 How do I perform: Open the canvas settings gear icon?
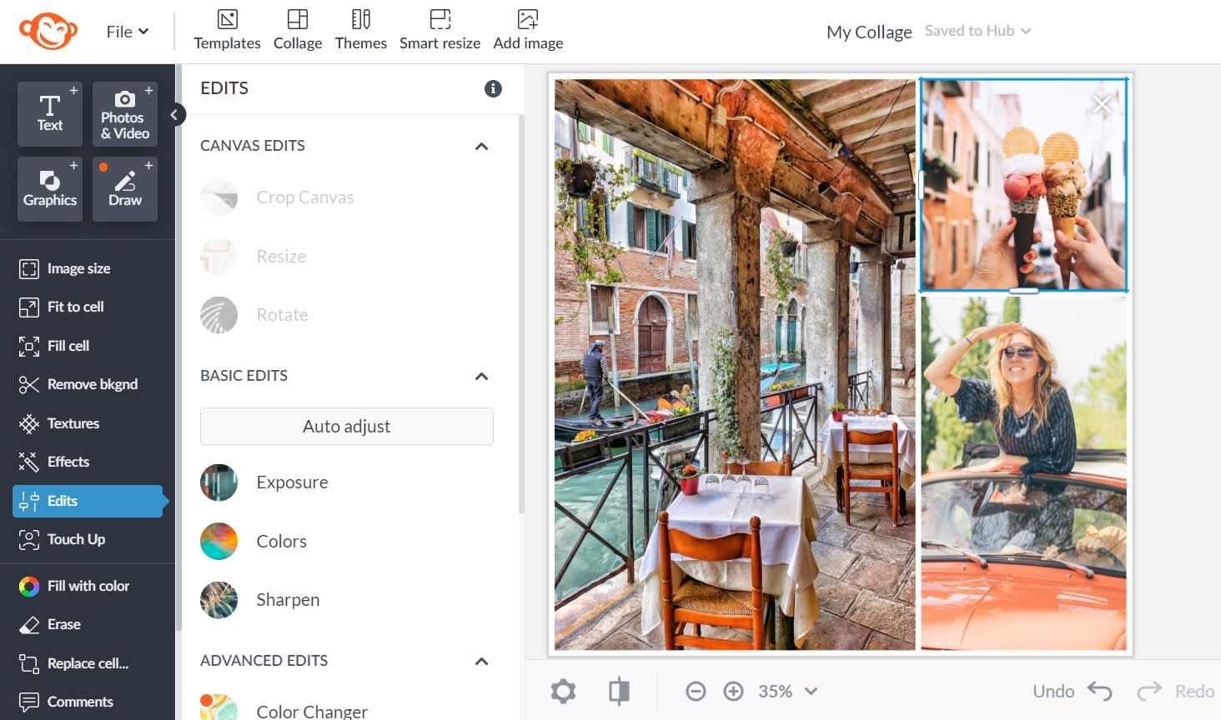563,691
